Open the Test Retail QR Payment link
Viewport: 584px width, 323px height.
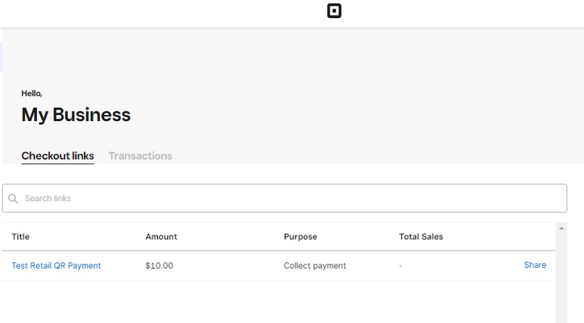tap(56, 265)
